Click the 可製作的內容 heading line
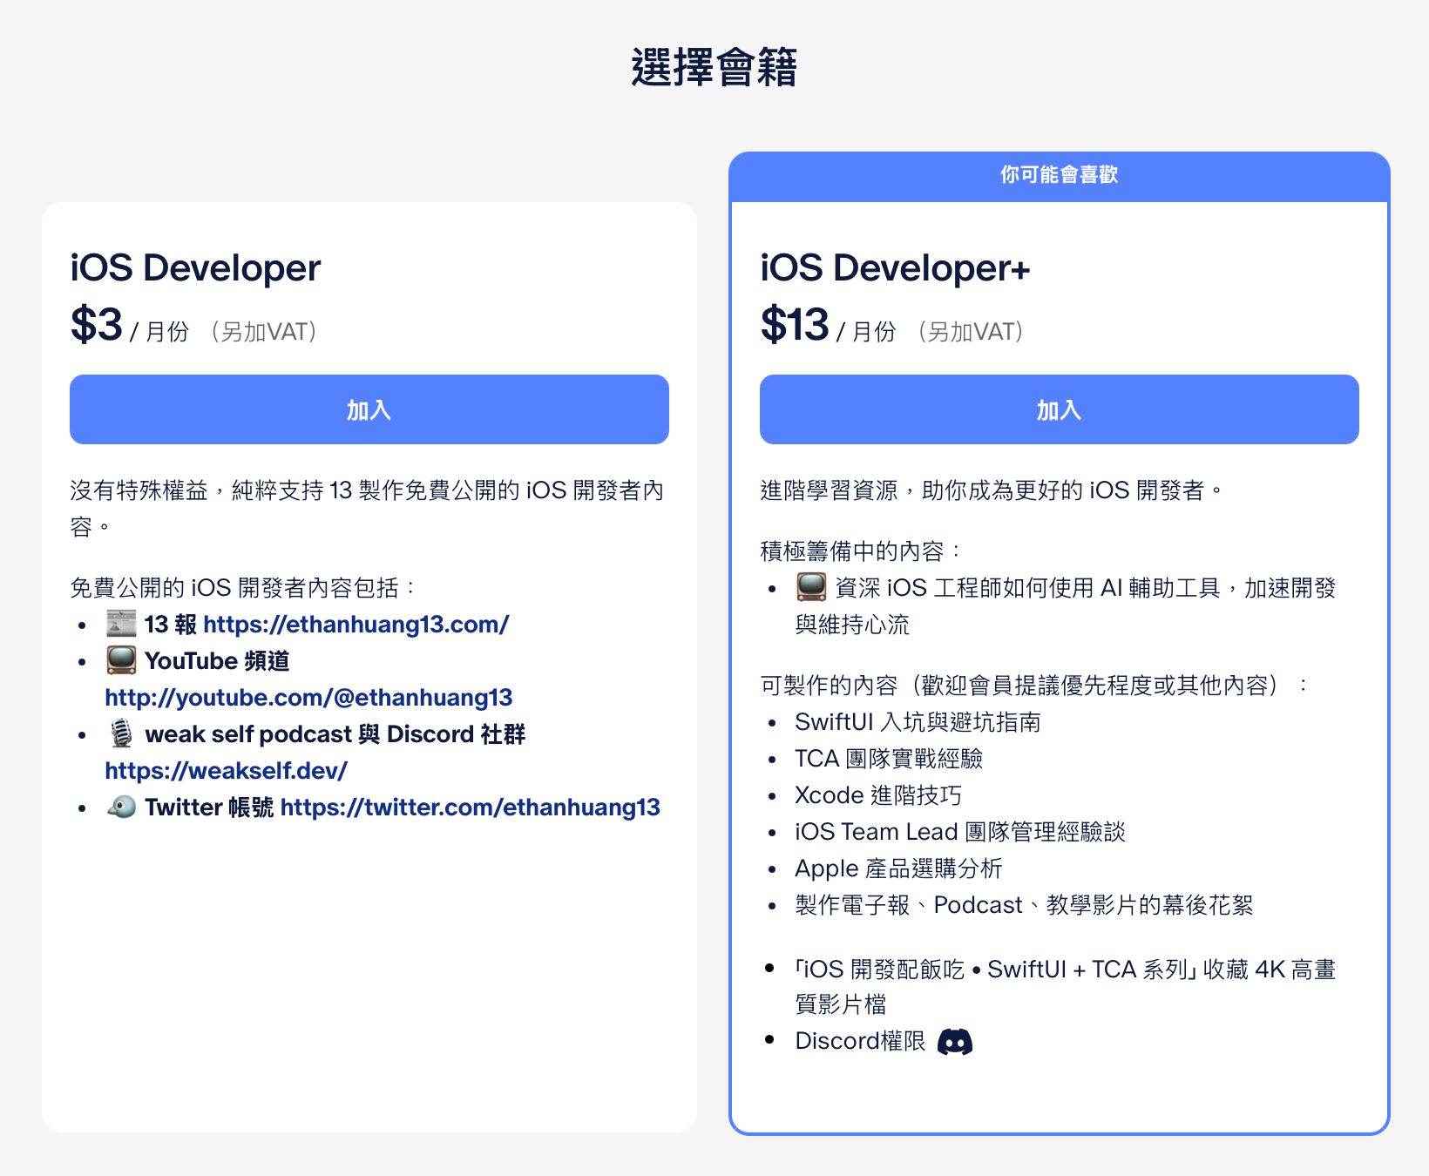 tap(1034, 686)
